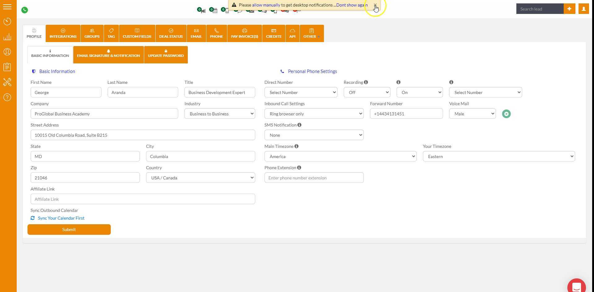Click the Recording info icon
Screen dimensions: 594x292
coord(366,82)
